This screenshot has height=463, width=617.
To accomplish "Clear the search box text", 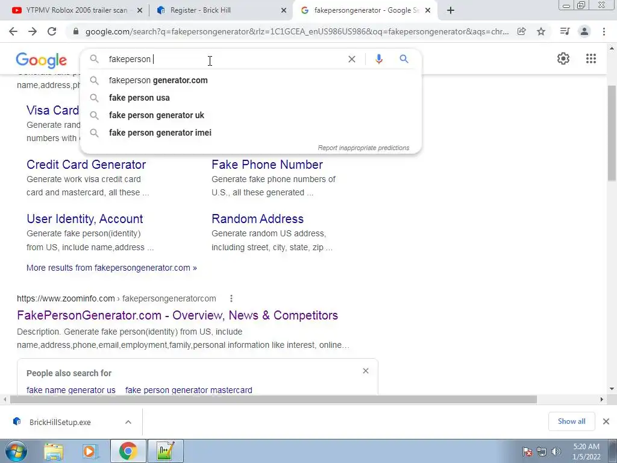I will coord(352,59).
